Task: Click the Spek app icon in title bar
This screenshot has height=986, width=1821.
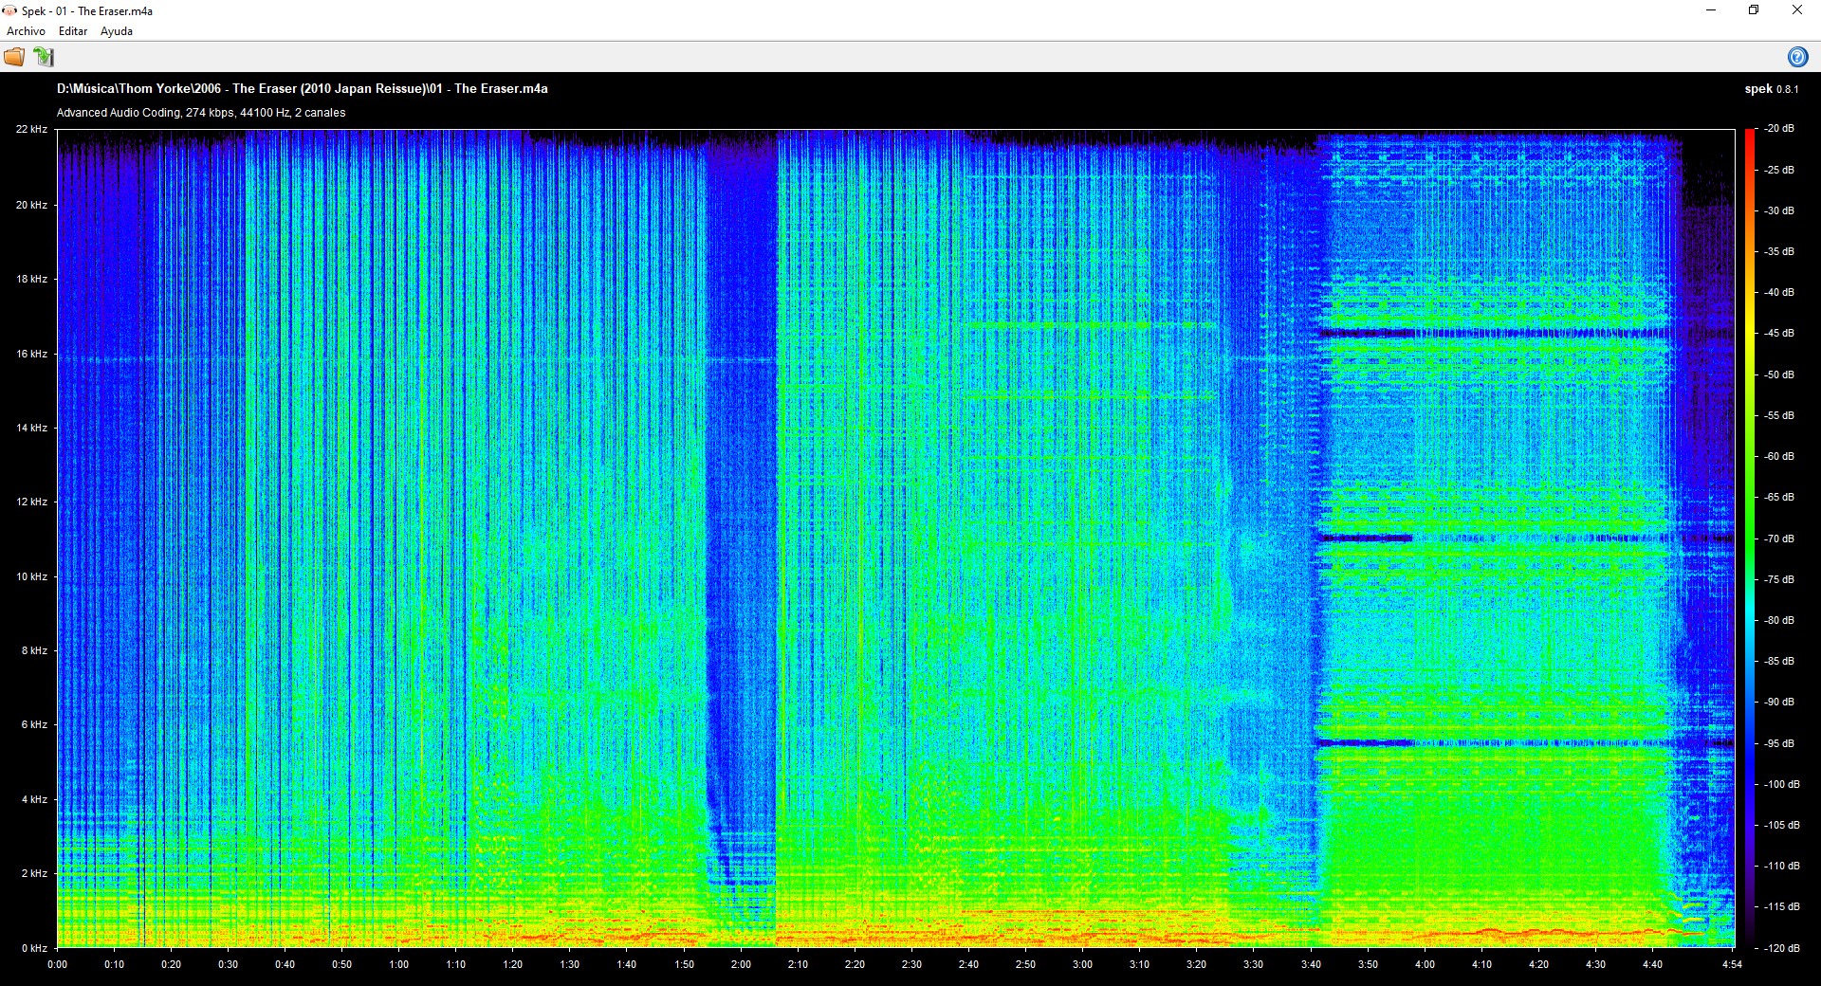Action: click(9, 10)
